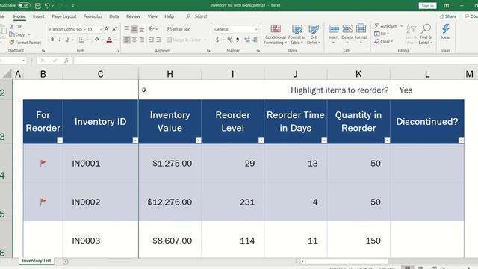Image resolution: width=478 pixels, height=269 pixels.
Task: Open Cell Styles gallery
Action: click(314, 34)
